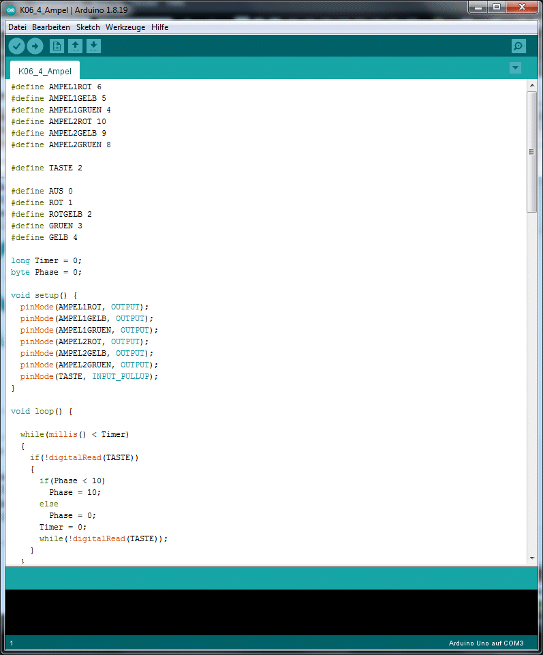Click the '#define AMPEL1GRUEN 4' line
The width and height of the screenshot is (543, 655).
61,110
